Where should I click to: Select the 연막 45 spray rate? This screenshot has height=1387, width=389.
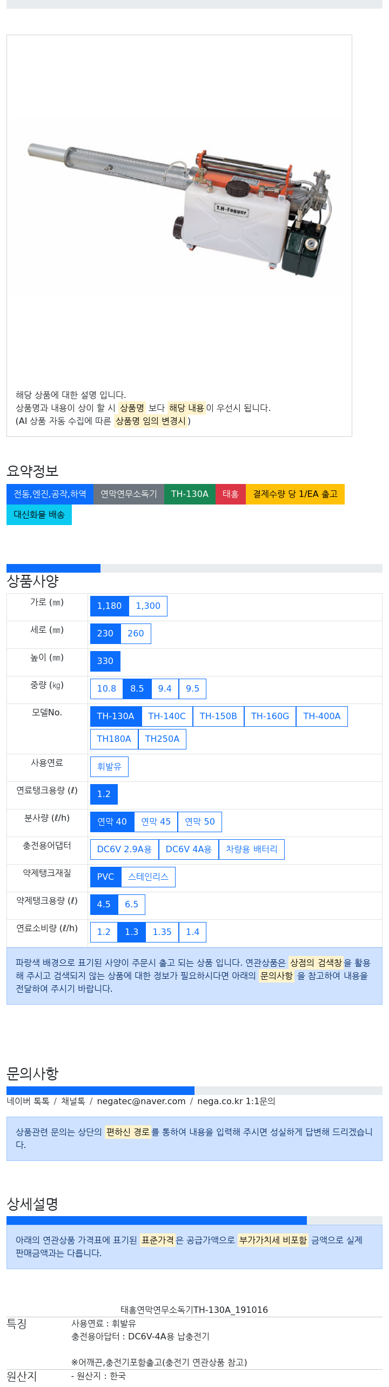click(x=156, y=822)
